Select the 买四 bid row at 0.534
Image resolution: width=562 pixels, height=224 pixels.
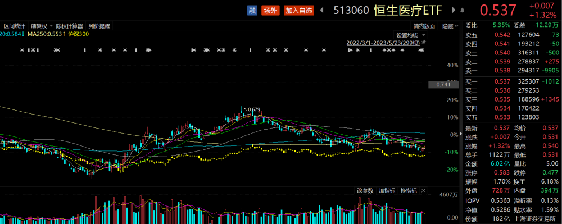click(x=513, y=108)
